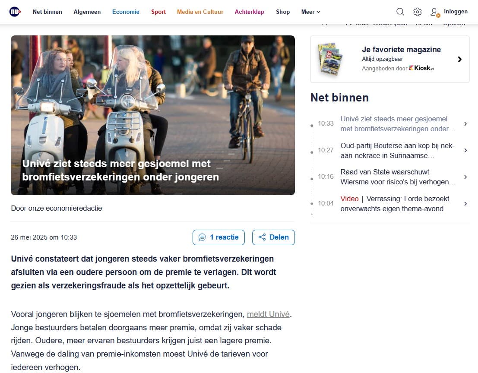The image size is (478, 373).
Task: Switch to Media en Cultuur section
Action: coord(200,12)
